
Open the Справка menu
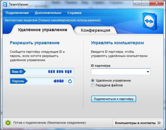pyautogui.click(x=74, y=13)
